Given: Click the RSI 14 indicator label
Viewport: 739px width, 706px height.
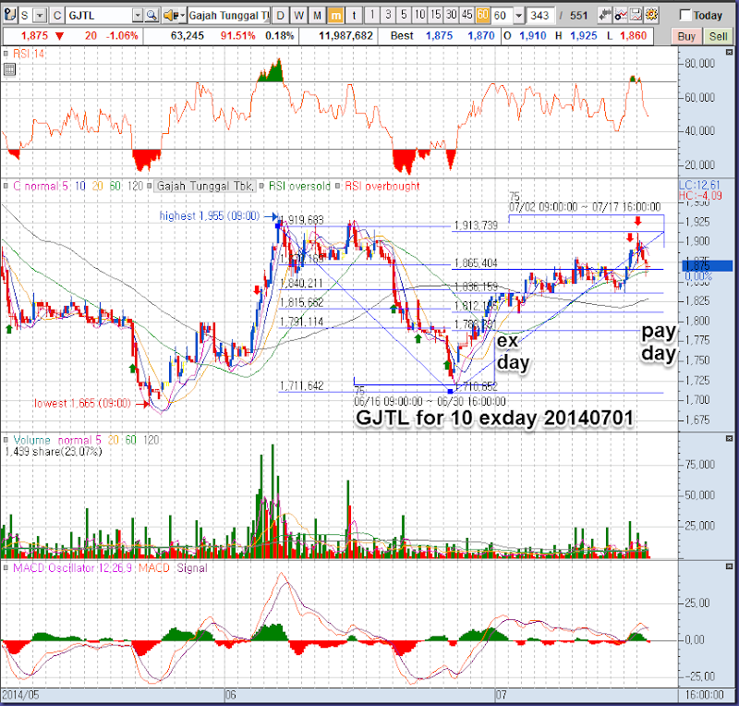Looking at the screenshot, I should coord(29,54).
